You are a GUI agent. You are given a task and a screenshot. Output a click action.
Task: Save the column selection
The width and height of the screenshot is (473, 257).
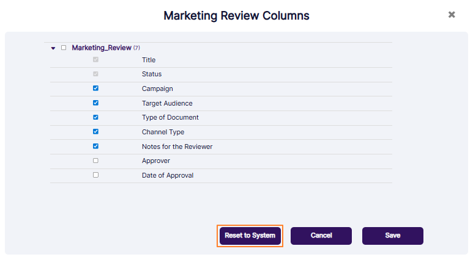pyautogui.click(x=392, y=236)
